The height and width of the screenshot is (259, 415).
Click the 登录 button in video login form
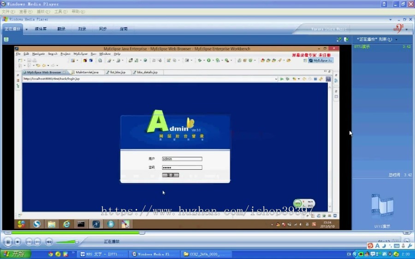171,175
